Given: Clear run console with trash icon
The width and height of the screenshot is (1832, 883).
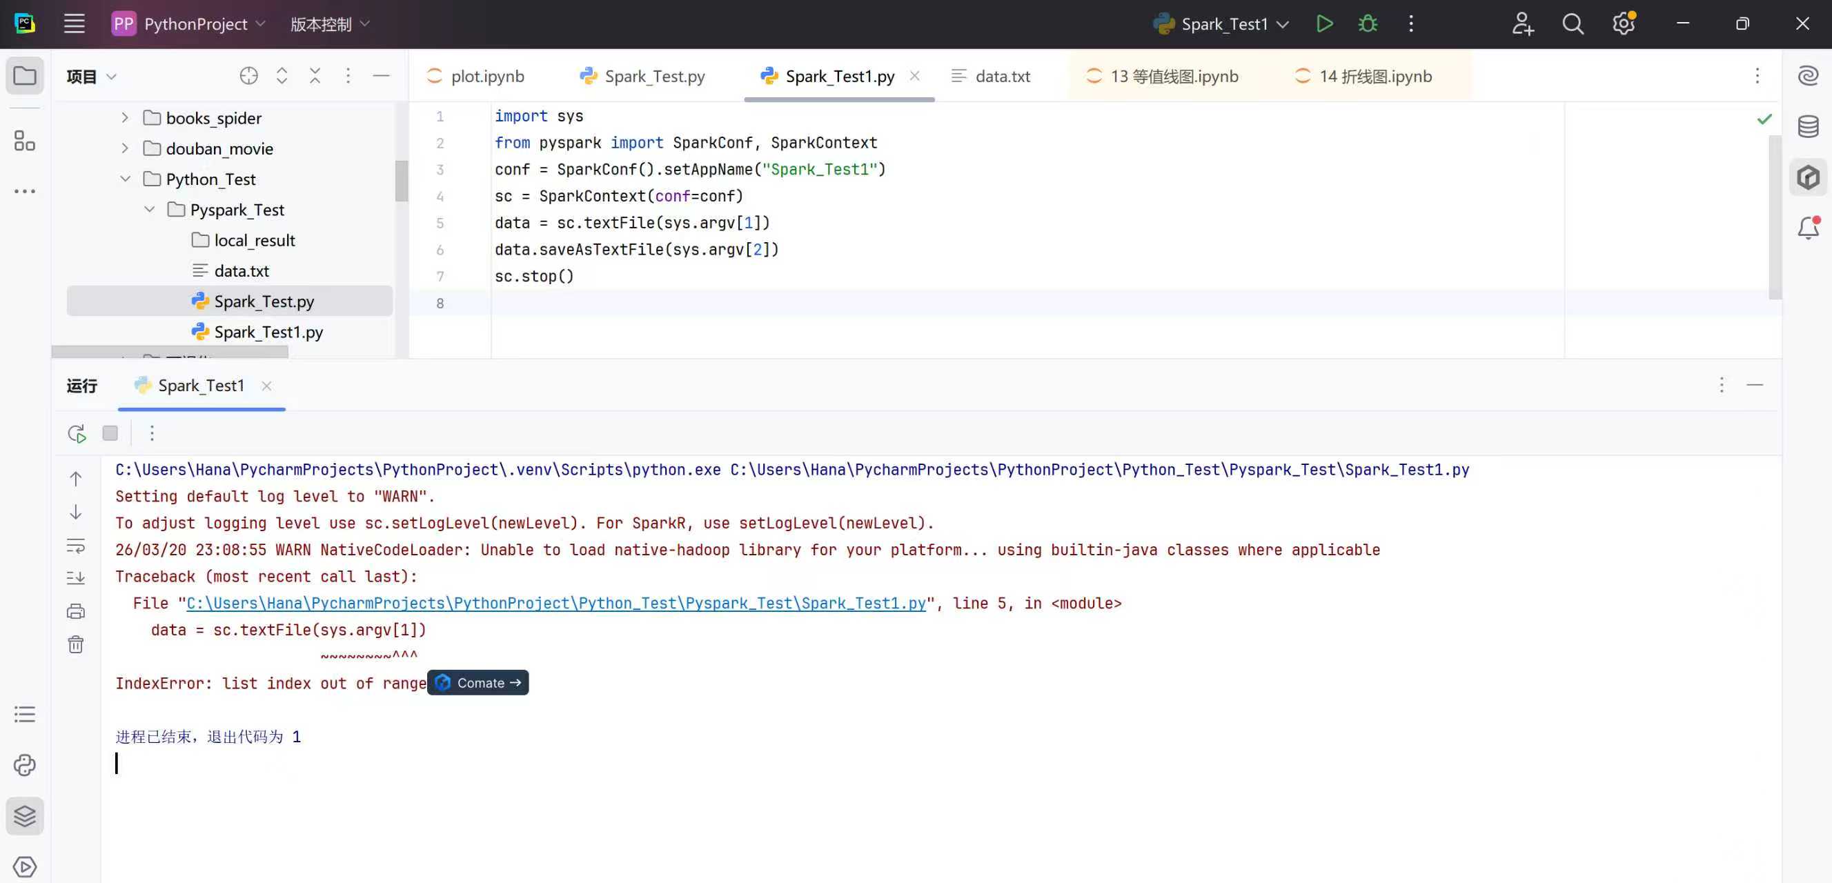Looking at the screenshot, I should [75, 645].
